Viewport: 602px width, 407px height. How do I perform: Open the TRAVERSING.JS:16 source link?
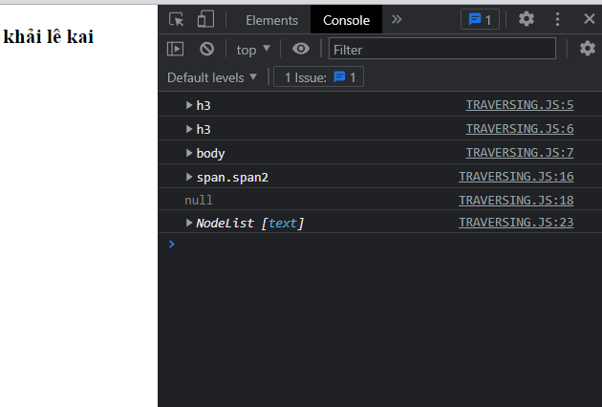pyautogui.click(x=516, y=176)
